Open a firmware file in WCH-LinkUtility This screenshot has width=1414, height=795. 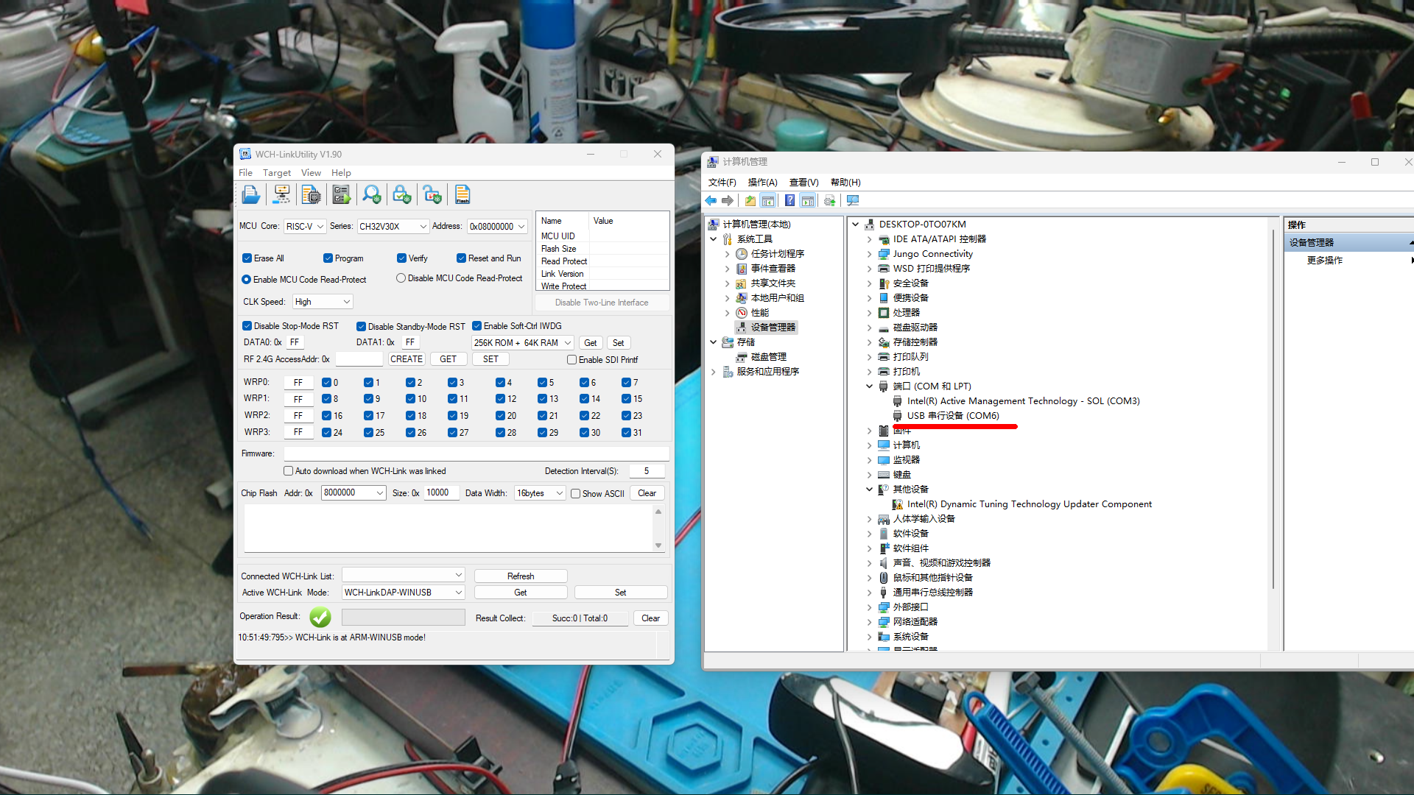point(250,194)
